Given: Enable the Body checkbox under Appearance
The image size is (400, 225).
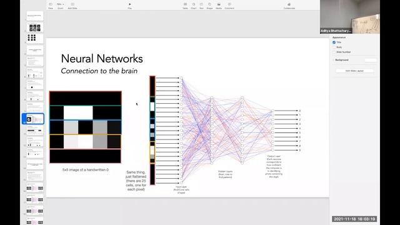Looking at the screenshot, I should coord(334,47).
